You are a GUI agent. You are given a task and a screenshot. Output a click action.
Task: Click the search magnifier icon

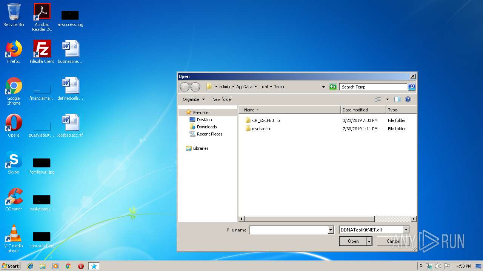(412, 87)
